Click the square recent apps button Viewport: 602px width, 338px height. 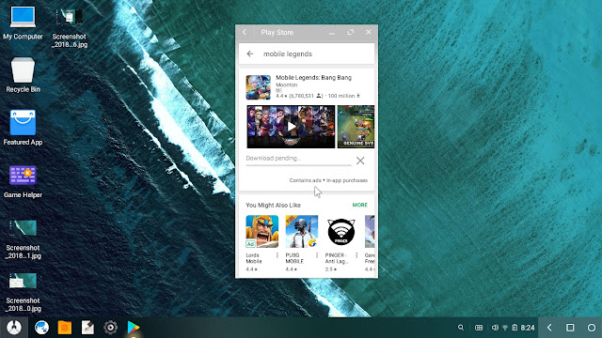point(570,328)
